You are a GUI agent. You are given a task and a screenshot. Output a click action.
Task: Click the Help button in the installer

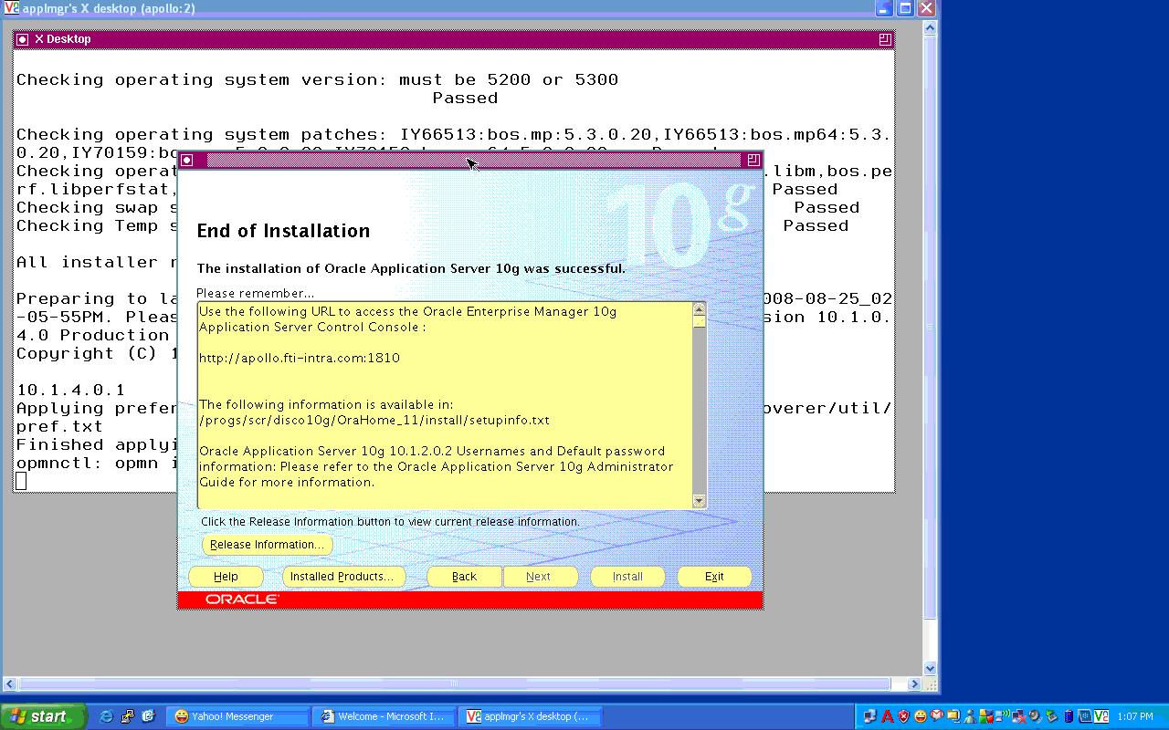226,577
